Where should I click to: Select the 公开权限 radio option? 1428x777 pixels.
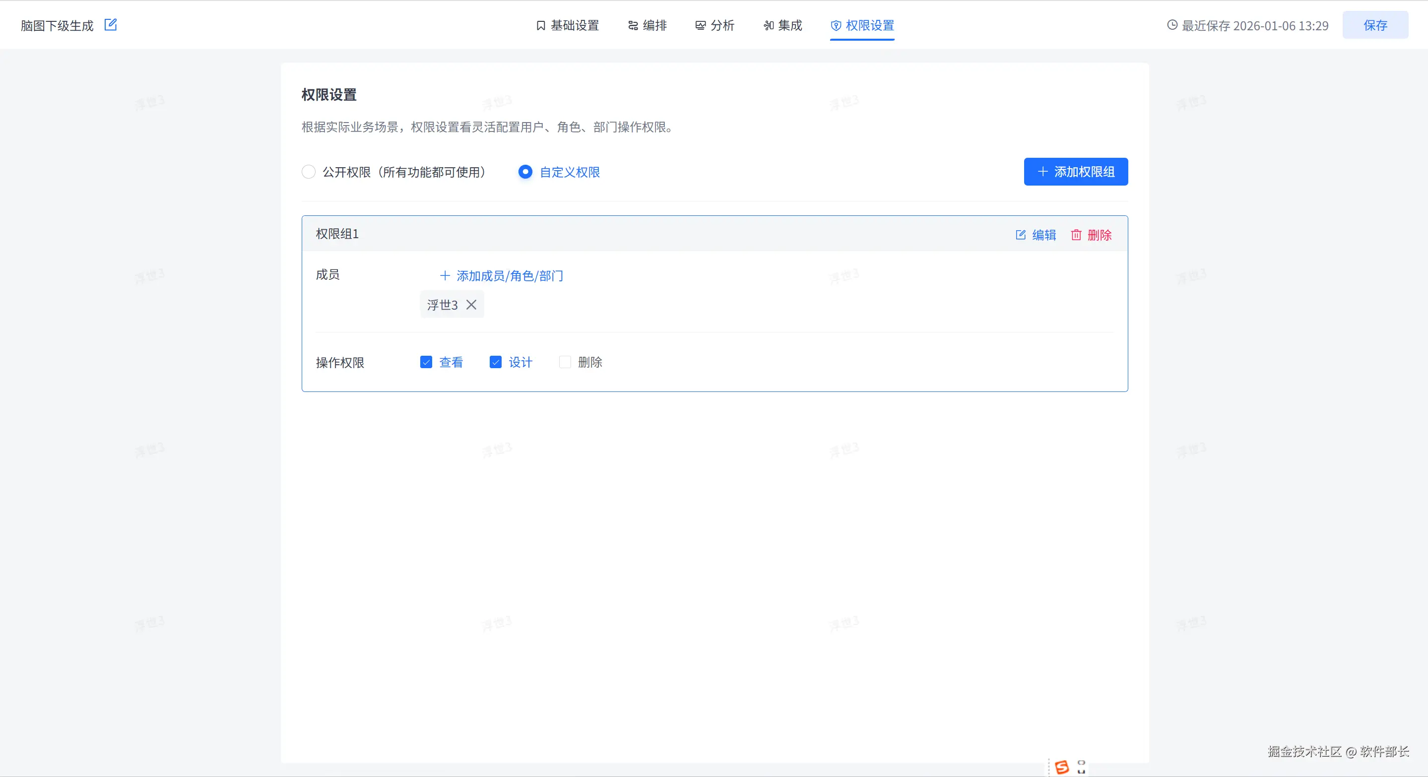(x=309, y=172)
